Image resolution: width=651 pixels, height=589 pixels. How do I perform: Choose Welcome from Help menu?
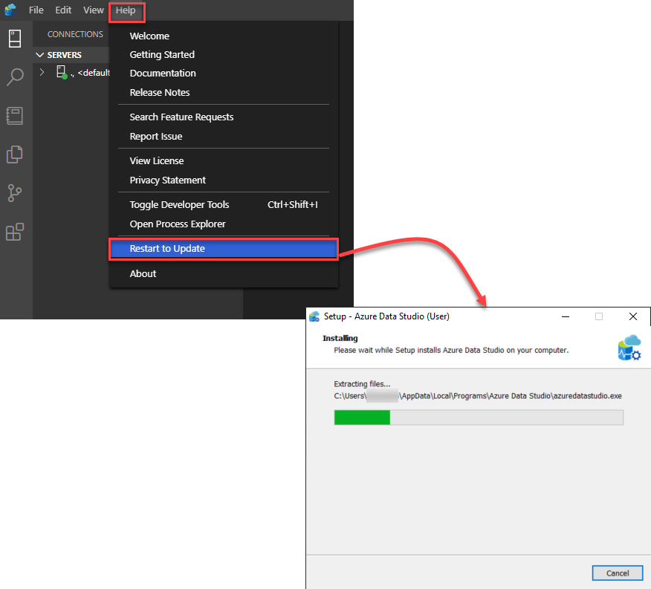pos(224,36)
